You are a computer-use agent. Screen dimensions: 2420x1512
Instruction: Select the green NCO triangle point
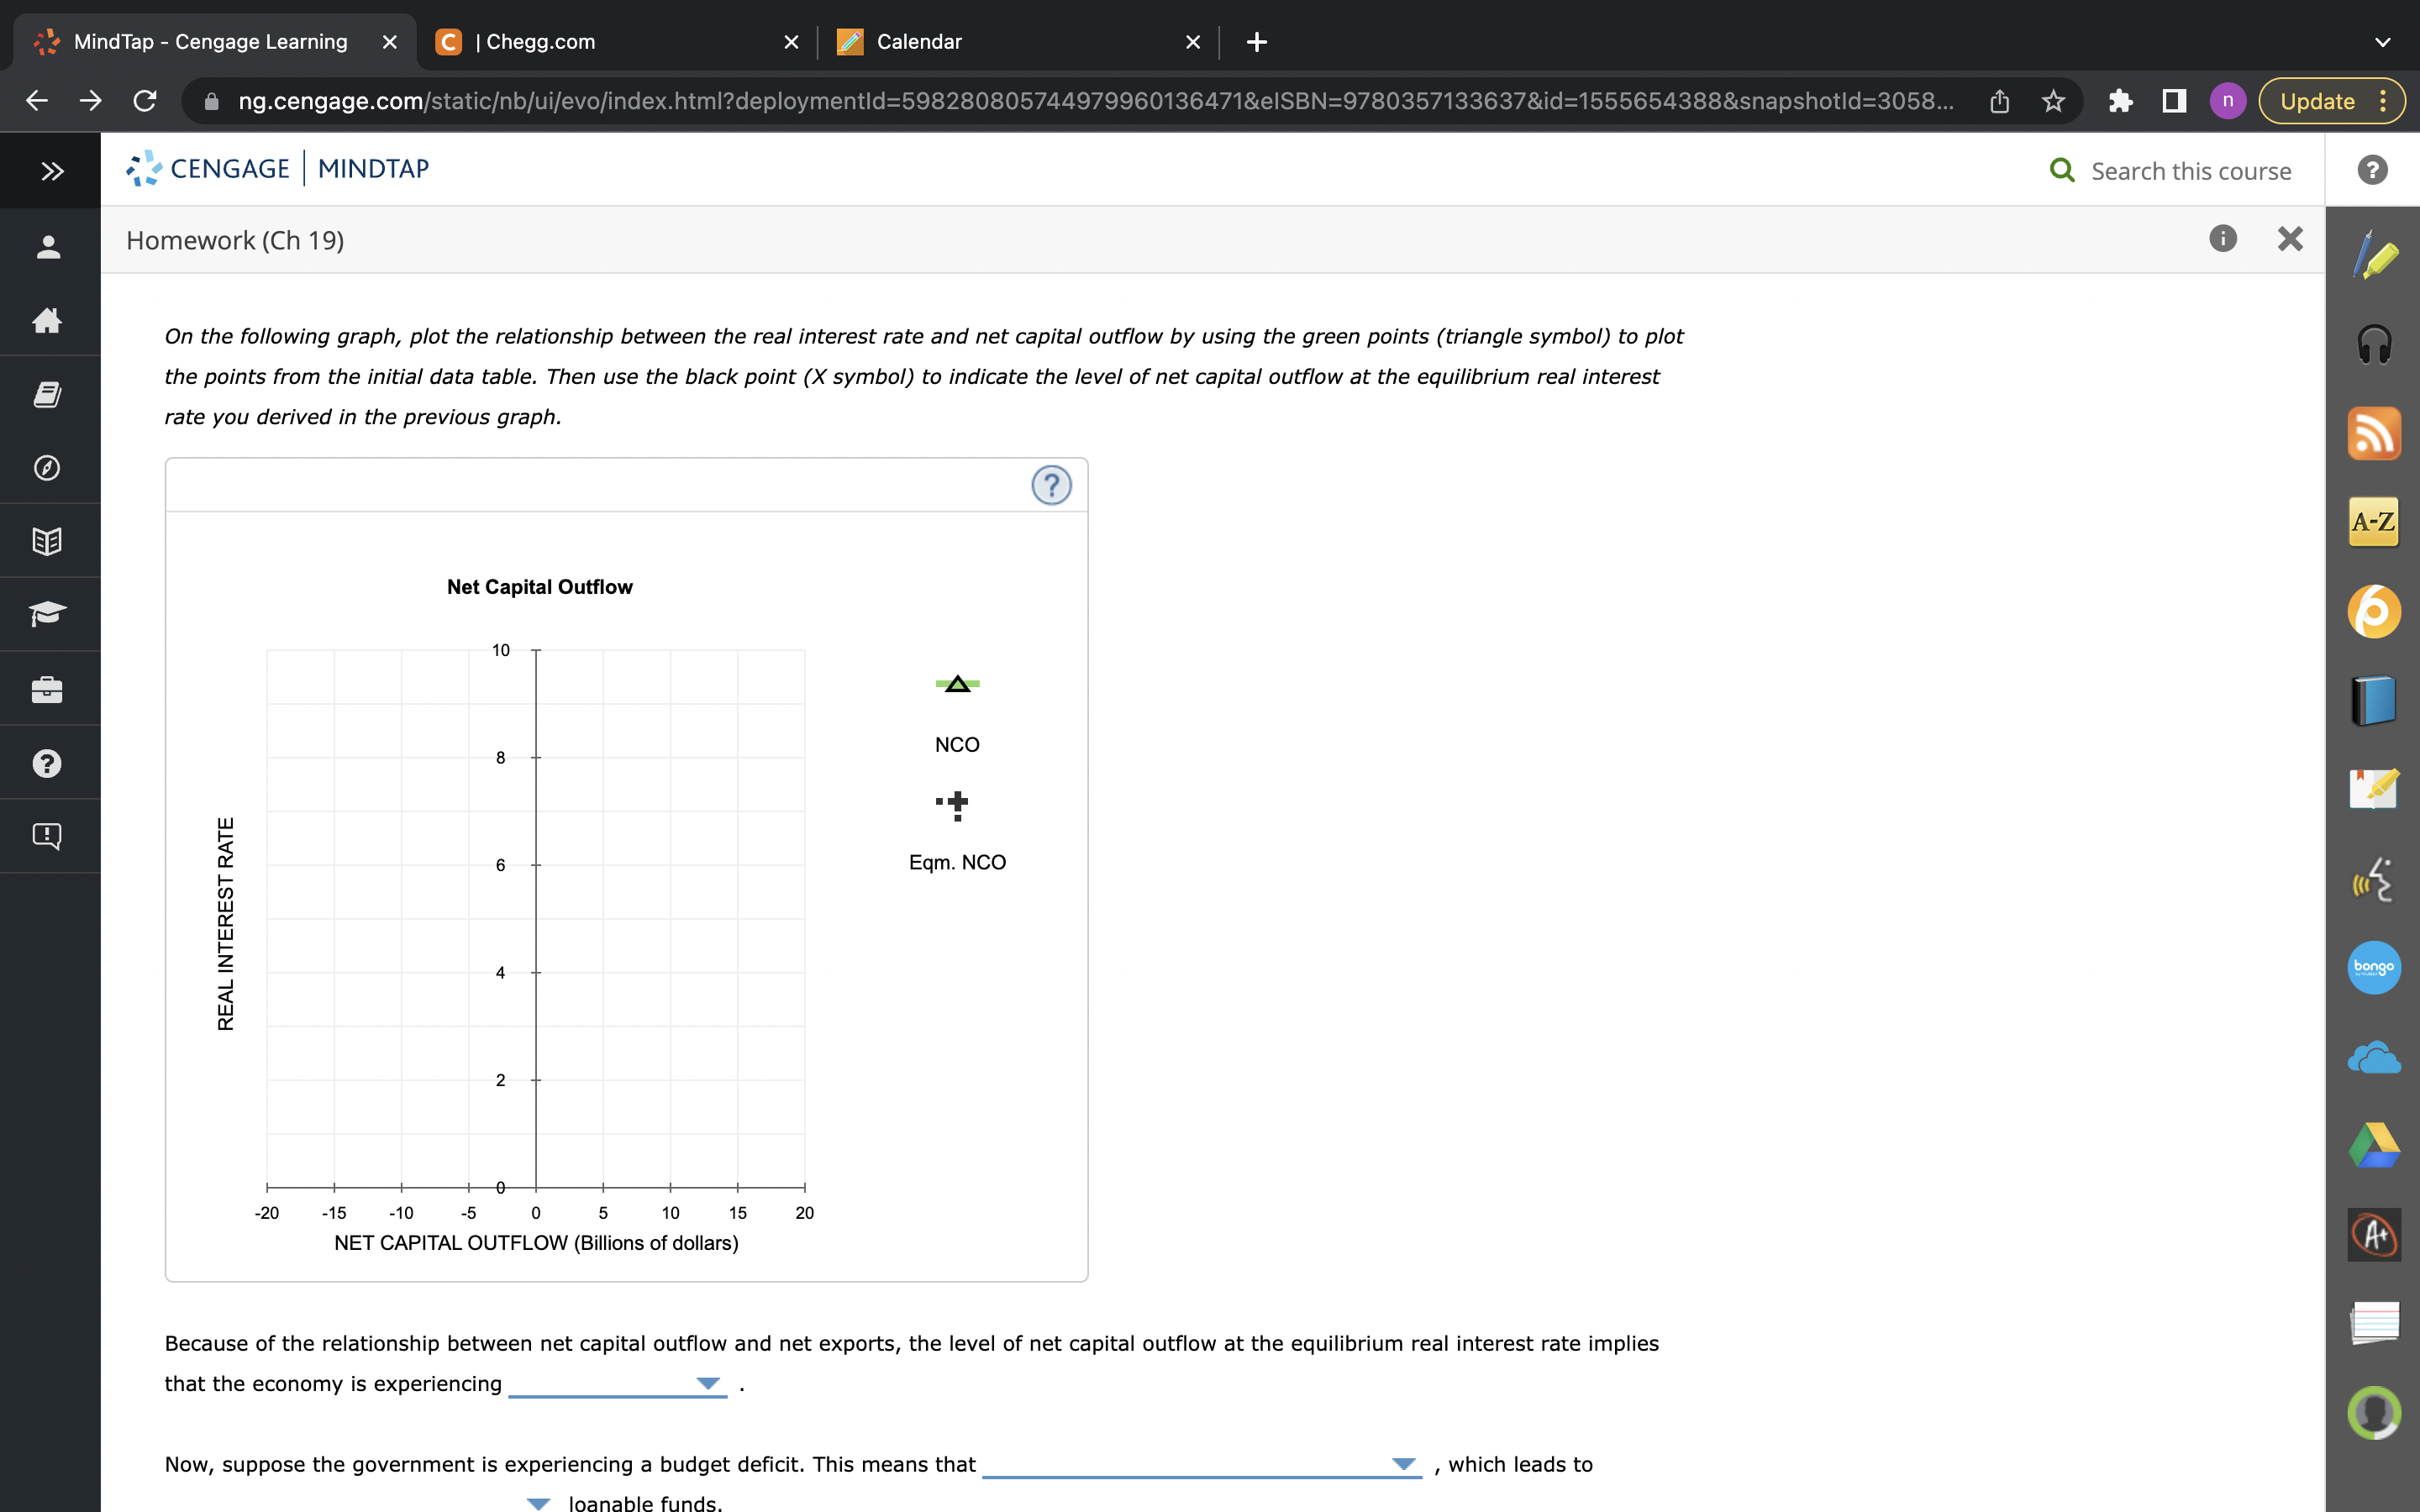pos(957,685)
